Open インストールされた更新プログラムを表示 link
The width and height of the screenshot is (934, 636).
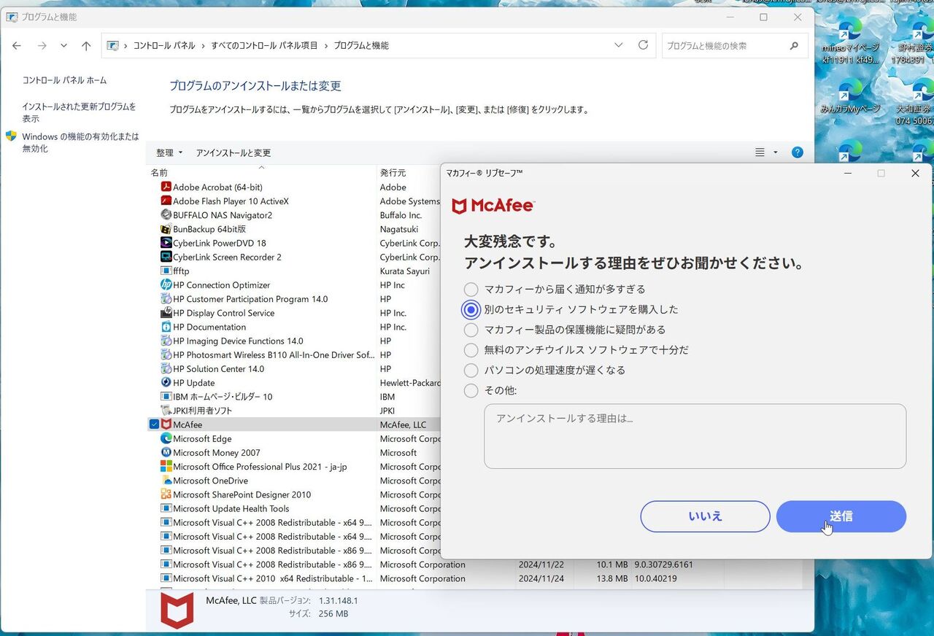pyautogui.click(x=79, y=112)
